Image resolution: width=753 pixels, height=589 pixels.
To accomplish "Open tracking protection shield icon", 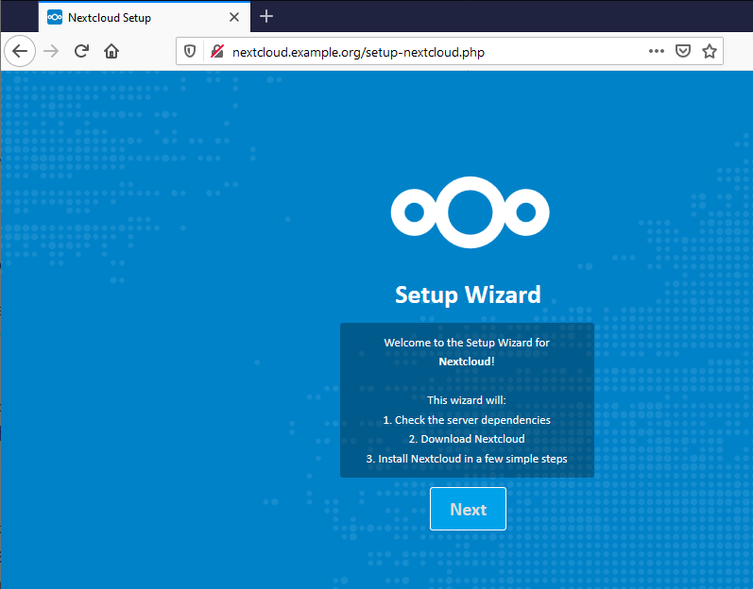I will click(190, 51).
